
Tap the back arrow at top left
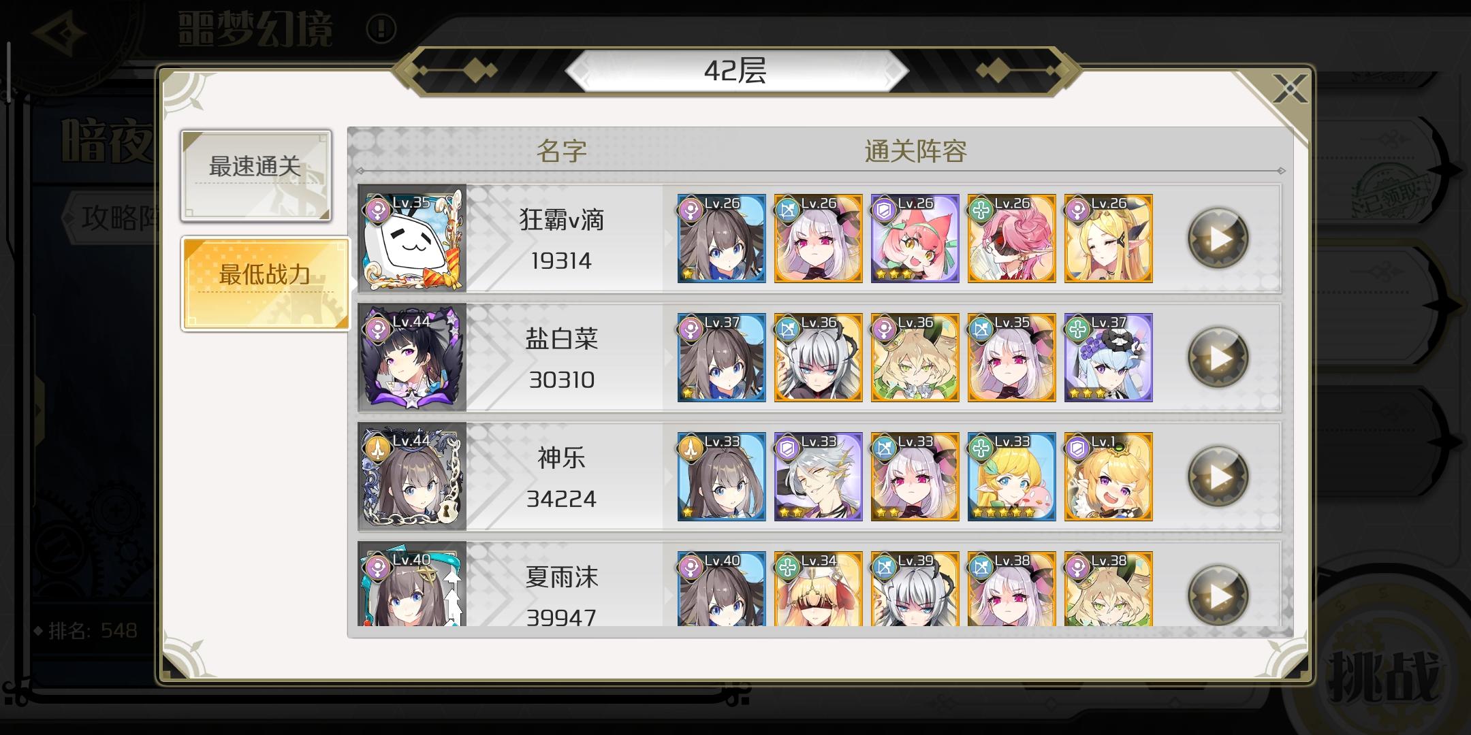[59, 33]
